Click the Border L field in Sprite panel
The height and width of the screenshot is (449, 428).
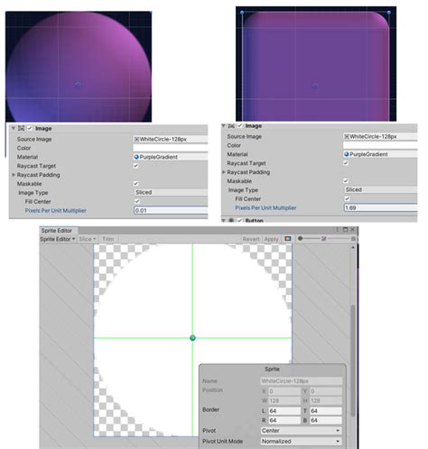284,411
